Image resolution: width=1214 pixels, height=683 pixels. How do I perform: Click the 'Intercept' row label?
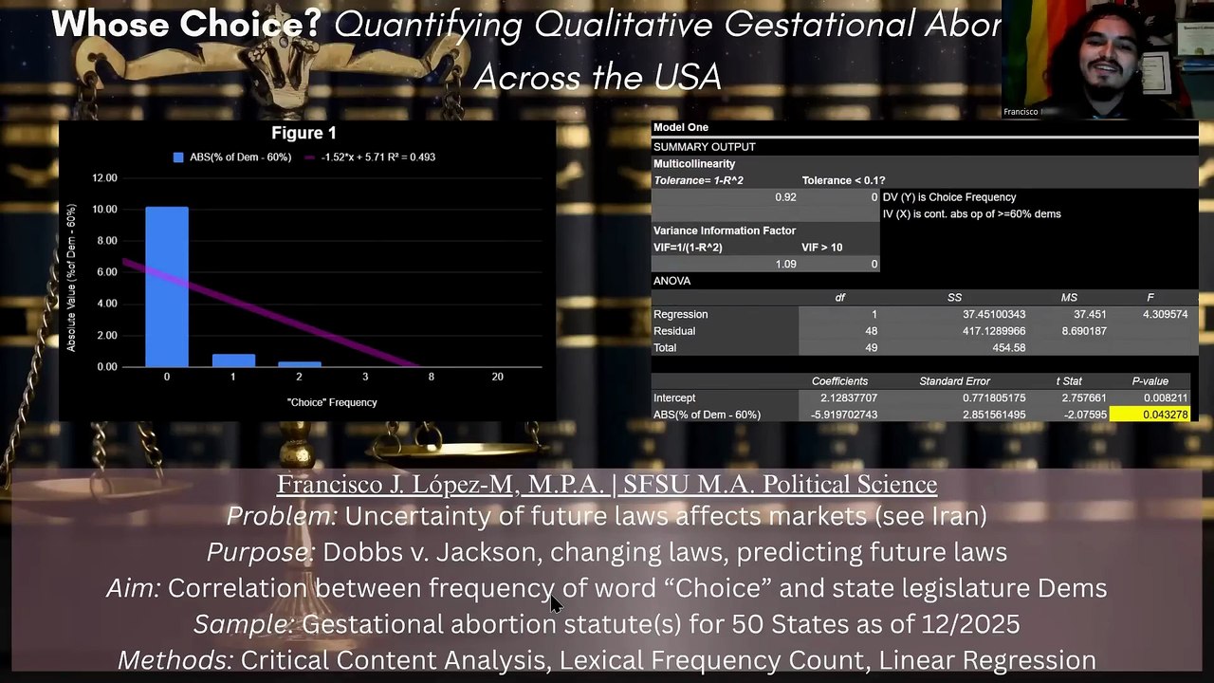(673, 398)
